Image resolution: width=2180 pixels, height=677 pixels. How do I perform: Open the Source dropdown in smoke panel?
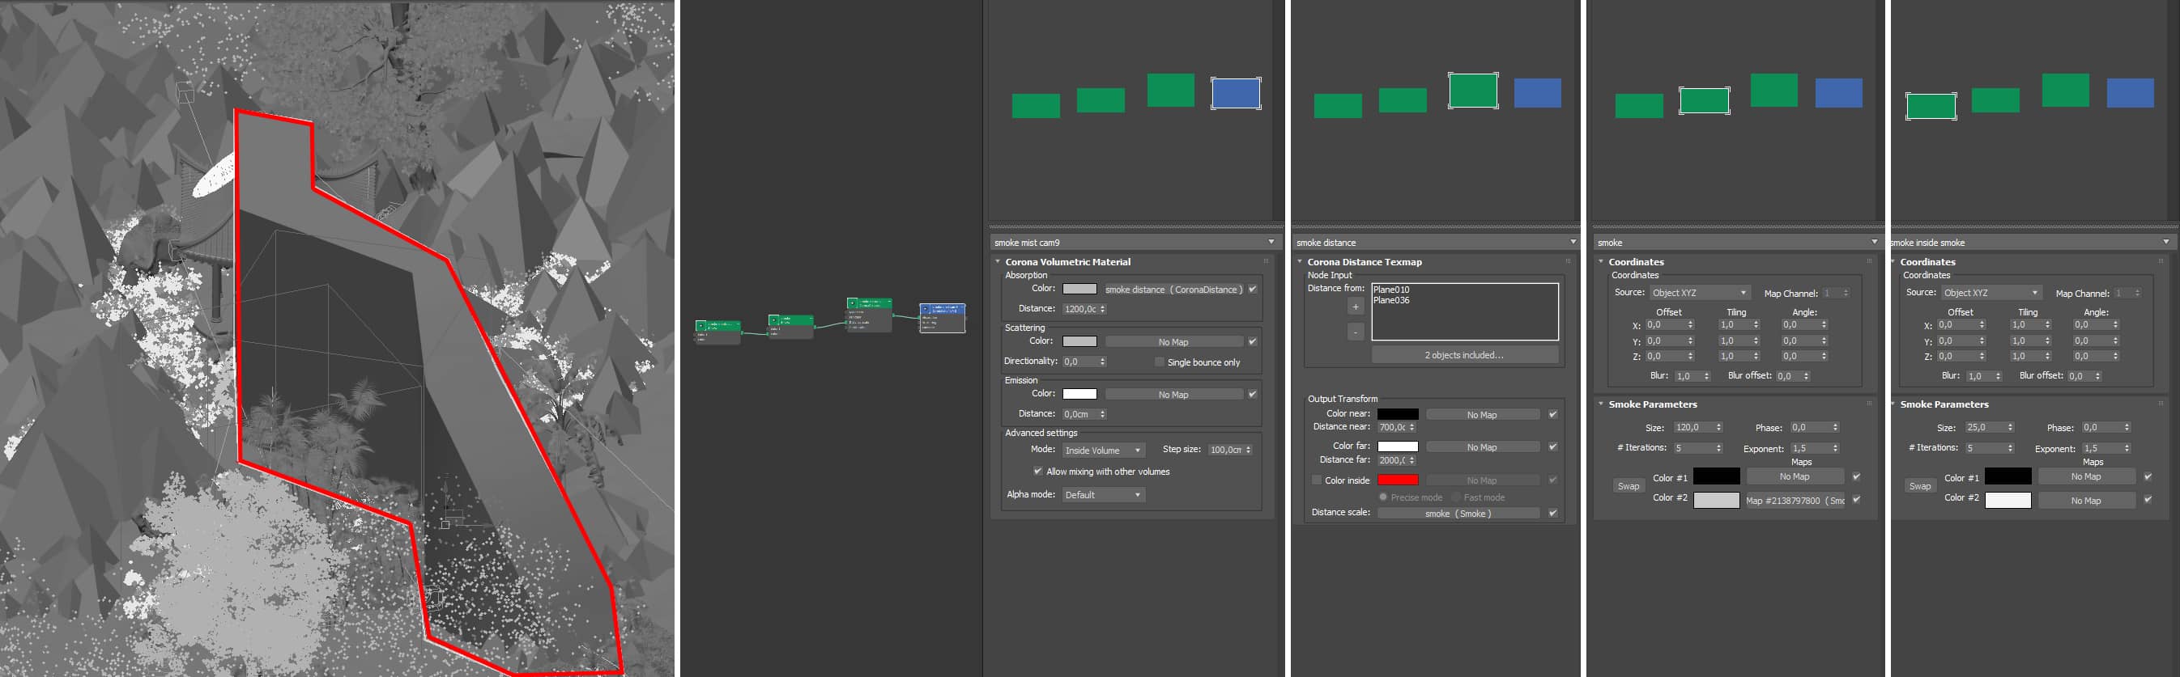[1699, 293]
